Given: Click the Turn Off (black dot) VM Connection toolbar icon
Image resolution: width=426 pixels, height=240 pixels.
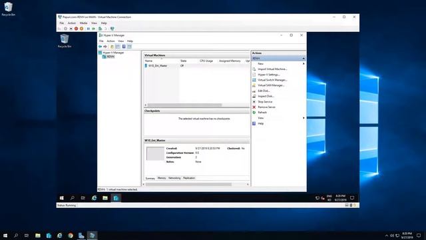Looking at the screenshot, I should click(71, 29).
